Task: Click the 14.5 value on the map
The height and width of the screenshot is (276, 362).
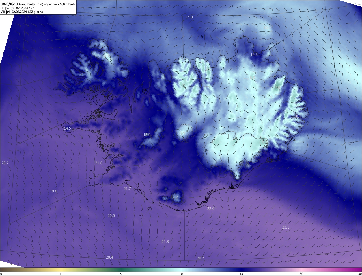Action: [67, 128]
